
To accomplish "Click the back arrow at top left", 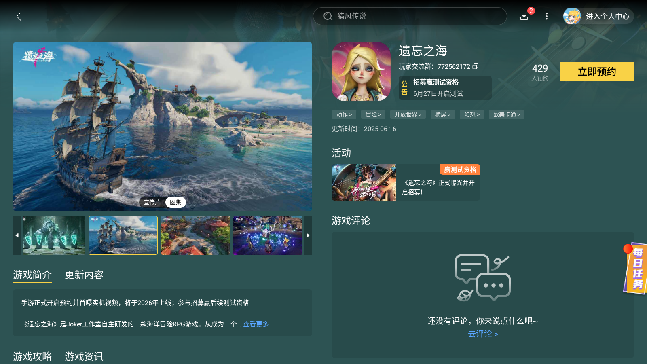I will (x=19, y=17).
